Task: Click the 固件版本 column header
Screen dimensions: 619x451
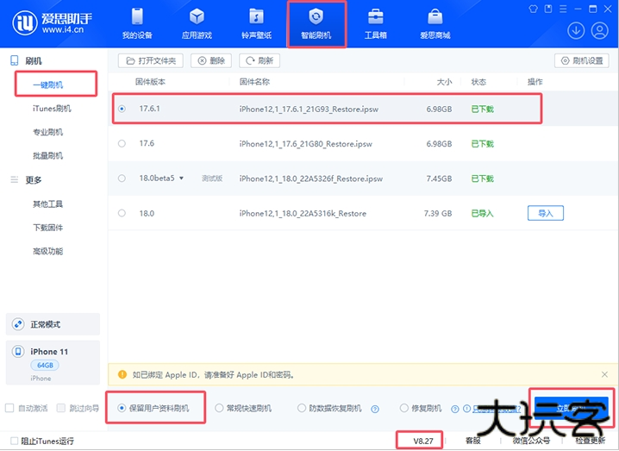Action: [x=150, y=82]
